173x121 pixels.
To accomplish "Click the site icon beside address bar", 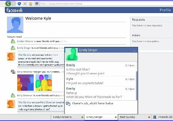I will [37, 4].
